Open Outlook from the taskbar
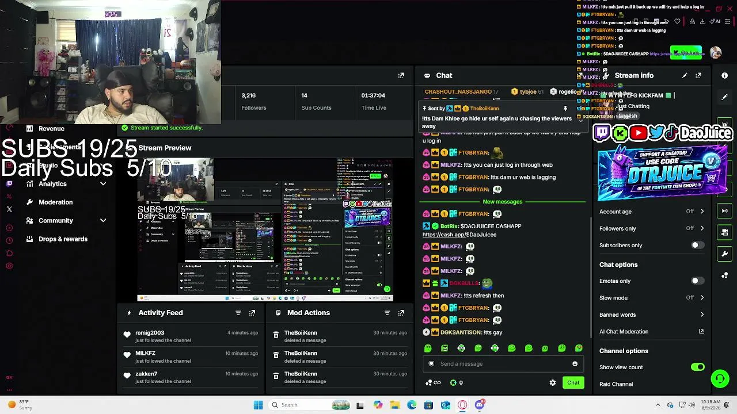Image resolution: width=737 pixels, height=414 pixels. tap(446, 405)
